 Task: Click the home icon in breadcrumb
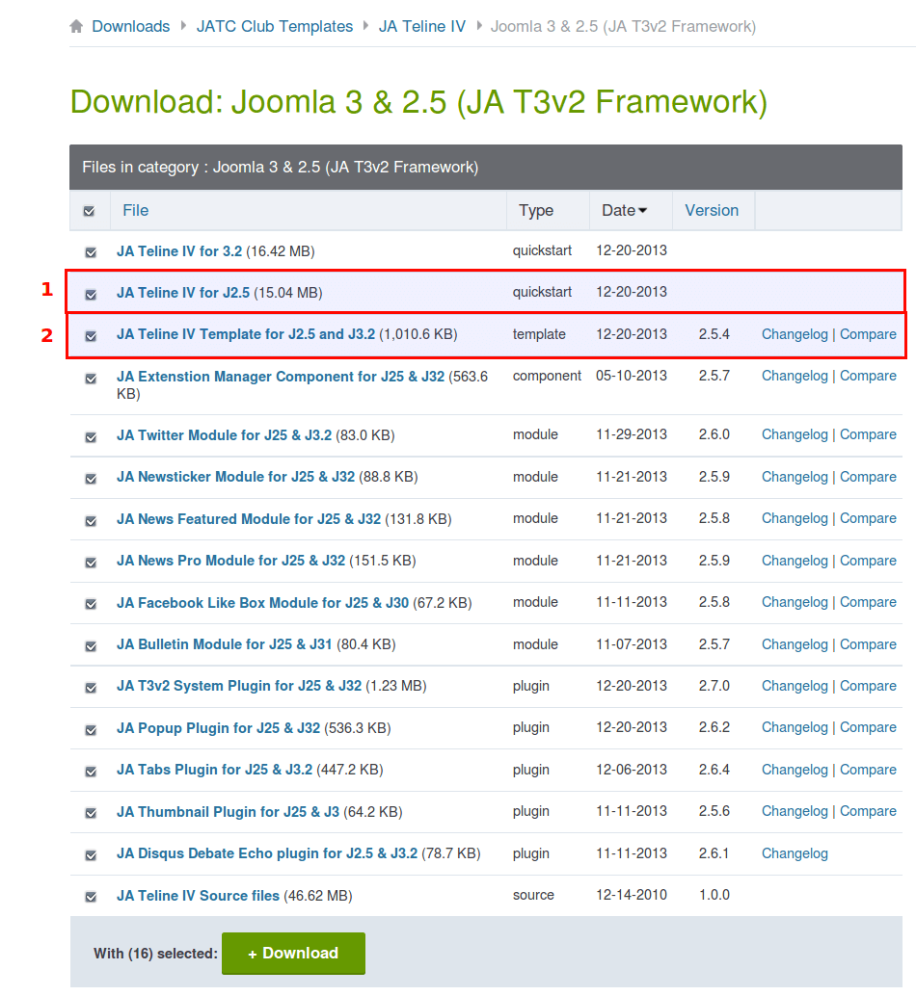[x=76, y=27]
